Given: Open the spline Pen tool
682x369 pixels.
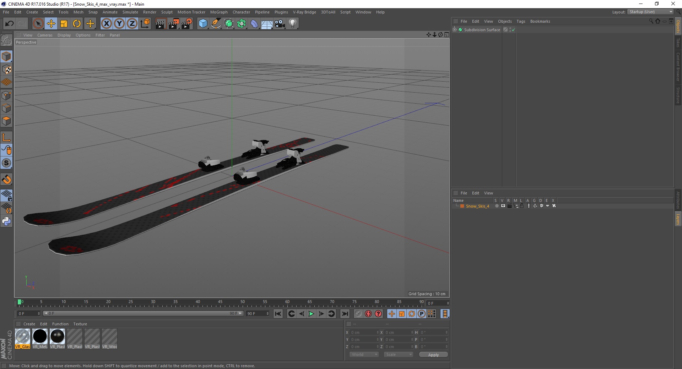Looking at the screenshot, I should tap(216, 24).
